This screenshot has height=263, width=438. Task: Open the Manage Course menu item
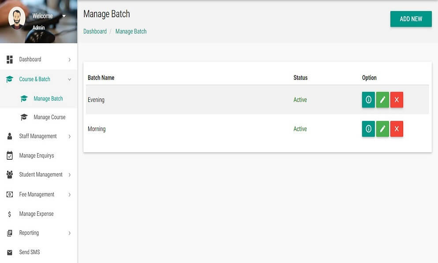(x=49, y=117)
